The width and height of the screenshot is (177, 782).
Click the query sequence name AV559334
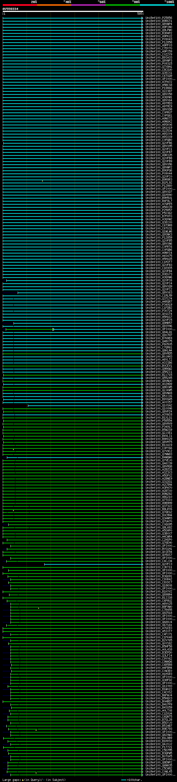point(10,9)
